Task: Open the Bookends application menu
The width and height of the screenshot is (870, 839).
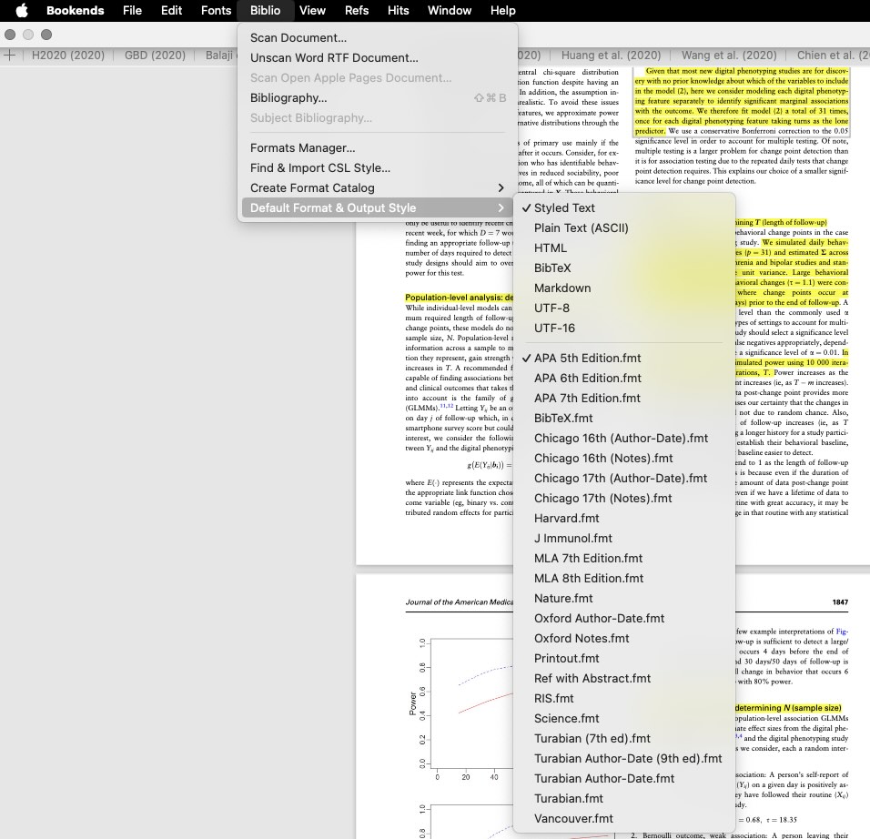Action: click(x=75, y=11)
